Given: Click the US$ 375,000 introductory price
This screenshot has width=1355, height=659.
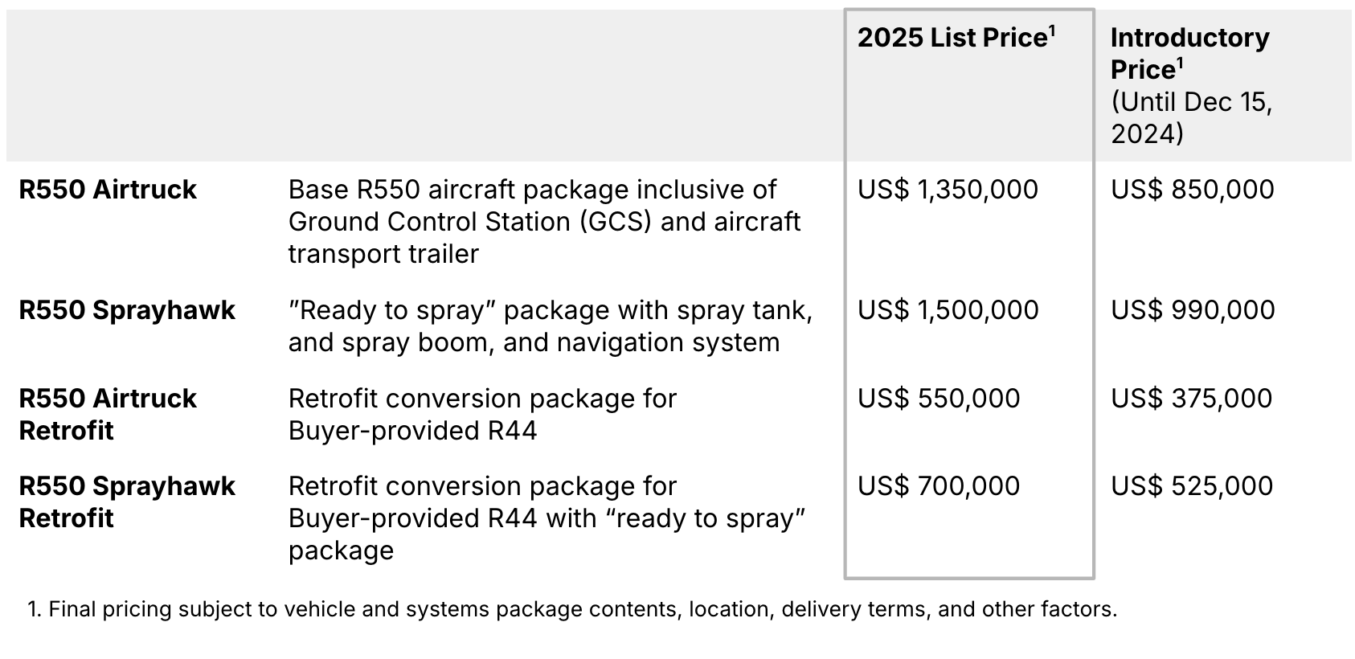Looking at the screenshot, I should (1191, 399).
